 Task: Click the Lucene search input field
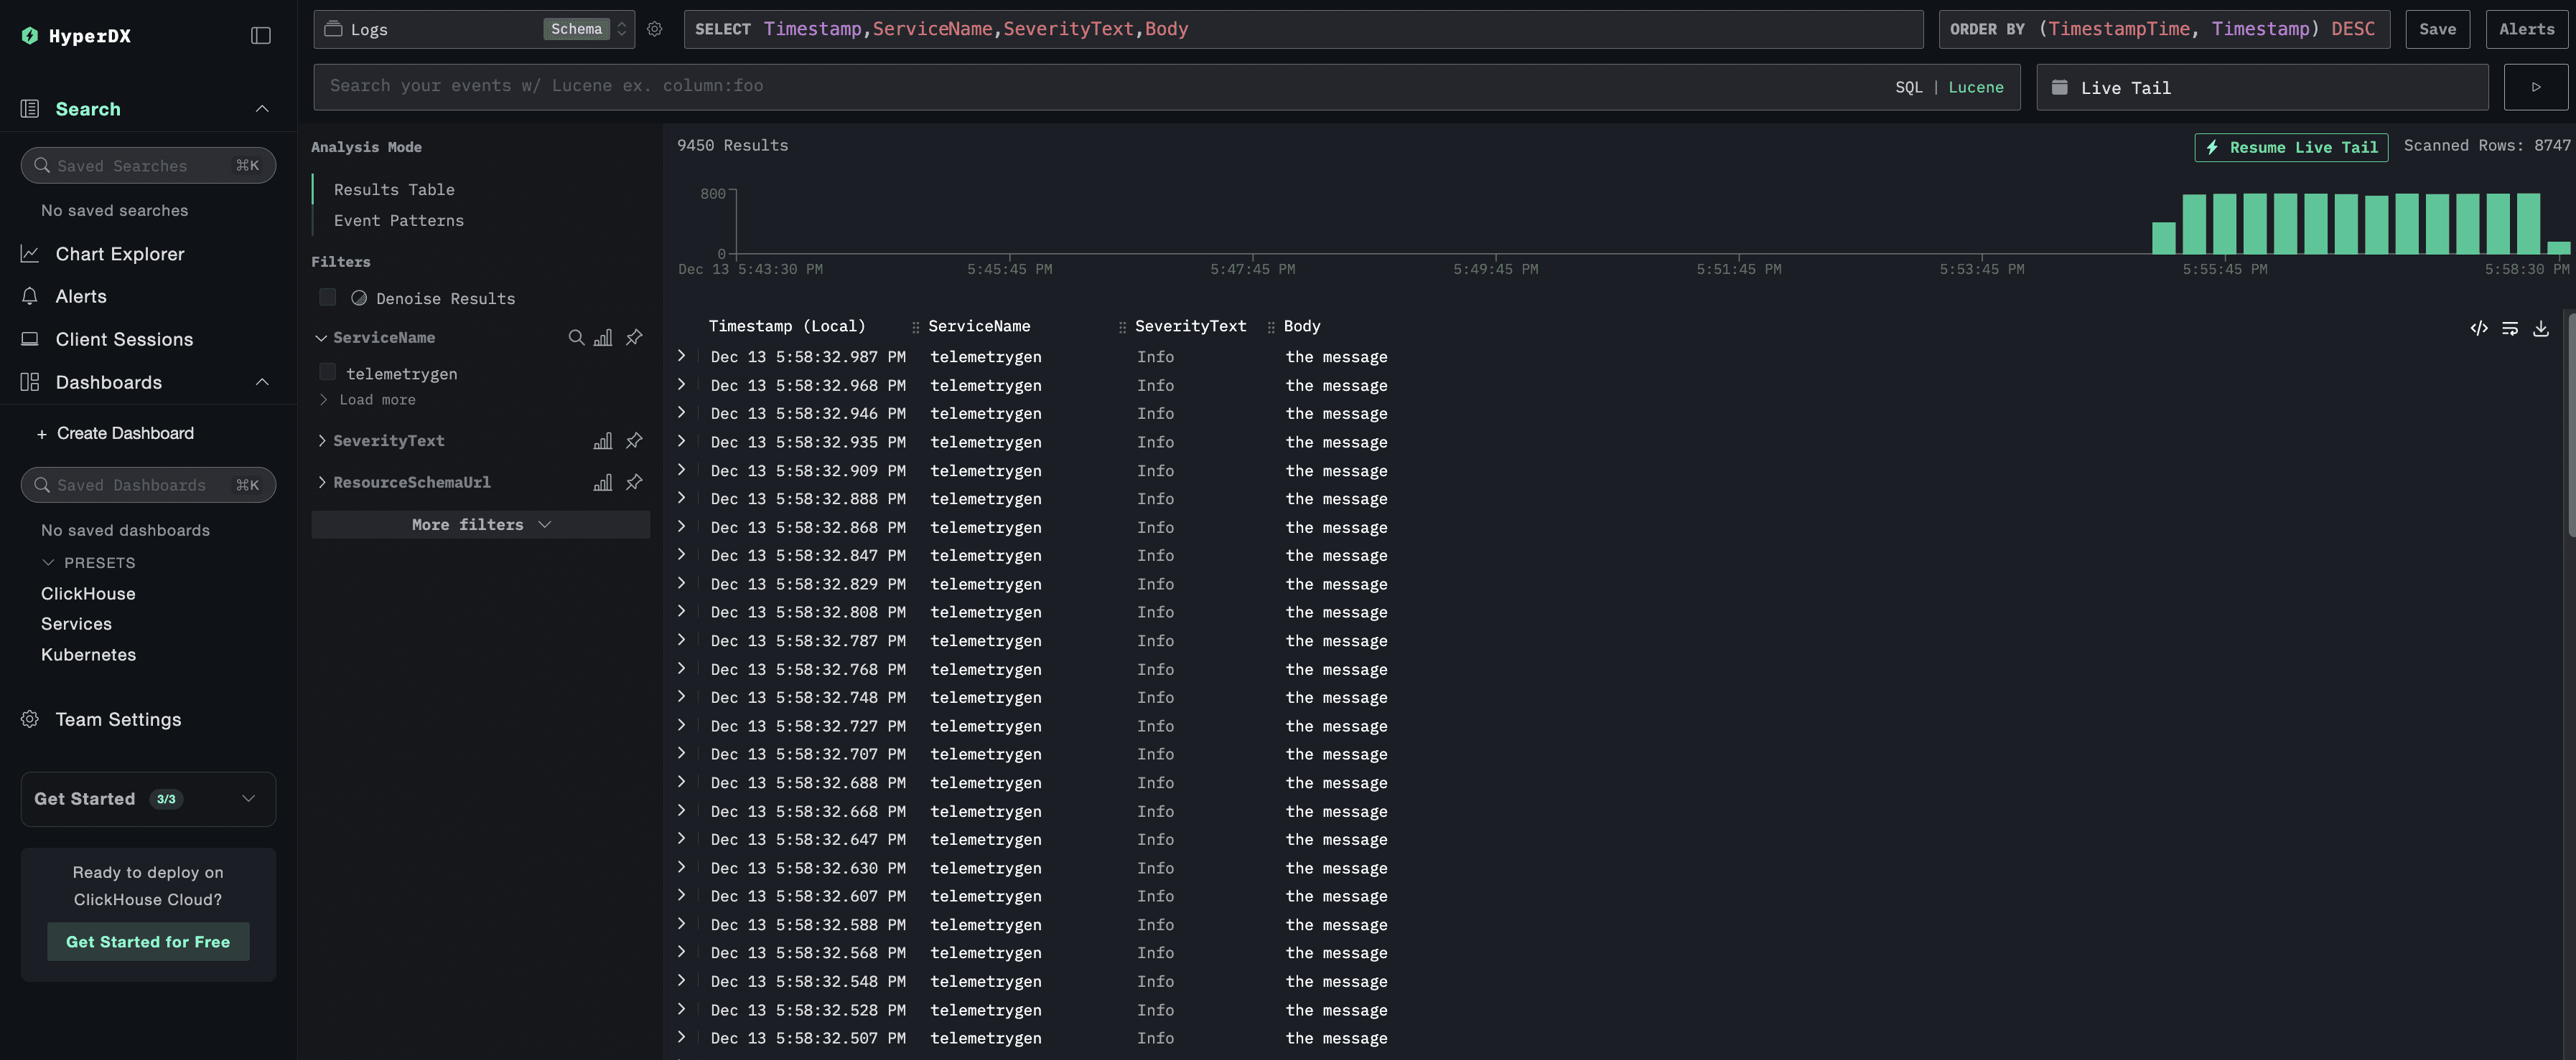pyautogui.click(x=1100, y=87)
